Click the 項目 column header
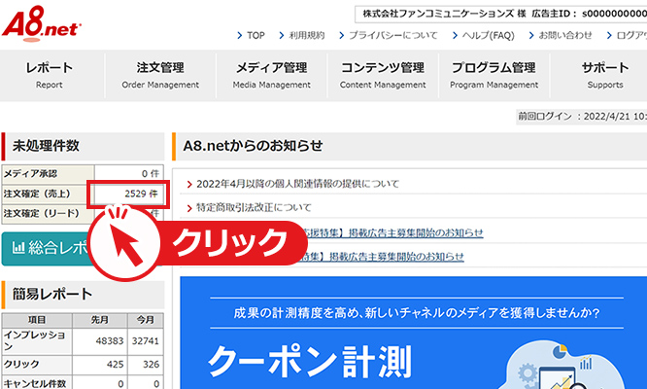This screenshot has height=389, width=647. [37, 320]
